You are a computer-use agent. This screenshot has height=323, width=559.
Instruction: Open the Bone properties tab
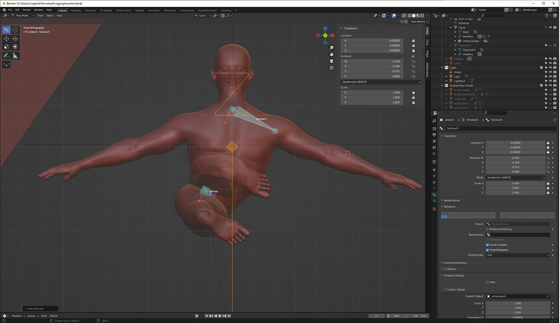434,195
